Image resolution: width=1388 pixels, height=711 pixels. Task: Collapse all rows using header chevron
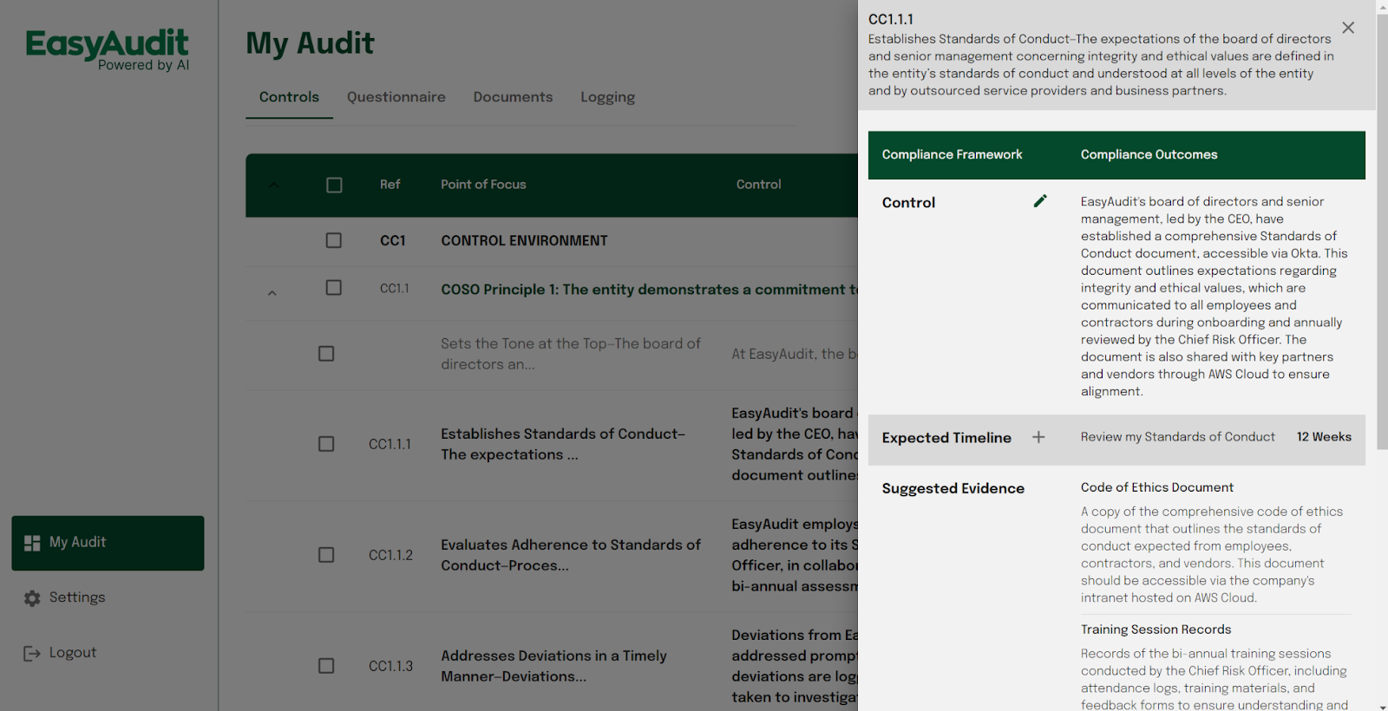[274, 185]
